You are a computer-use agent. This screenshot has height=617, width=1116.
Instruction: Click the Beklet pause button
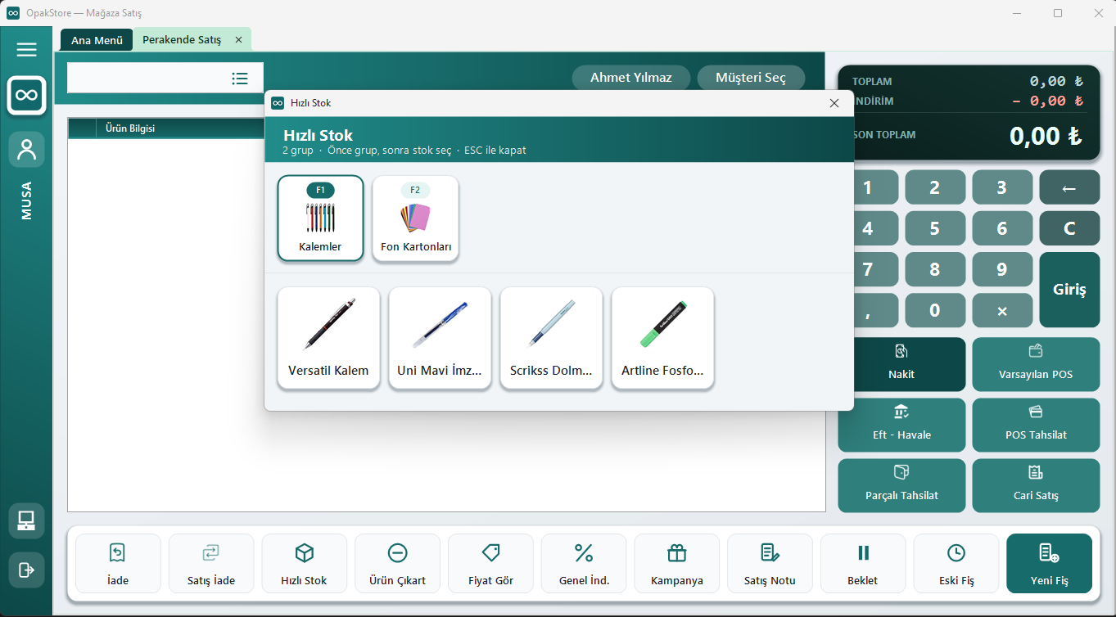pyautogui.click(x=863, y=564)
